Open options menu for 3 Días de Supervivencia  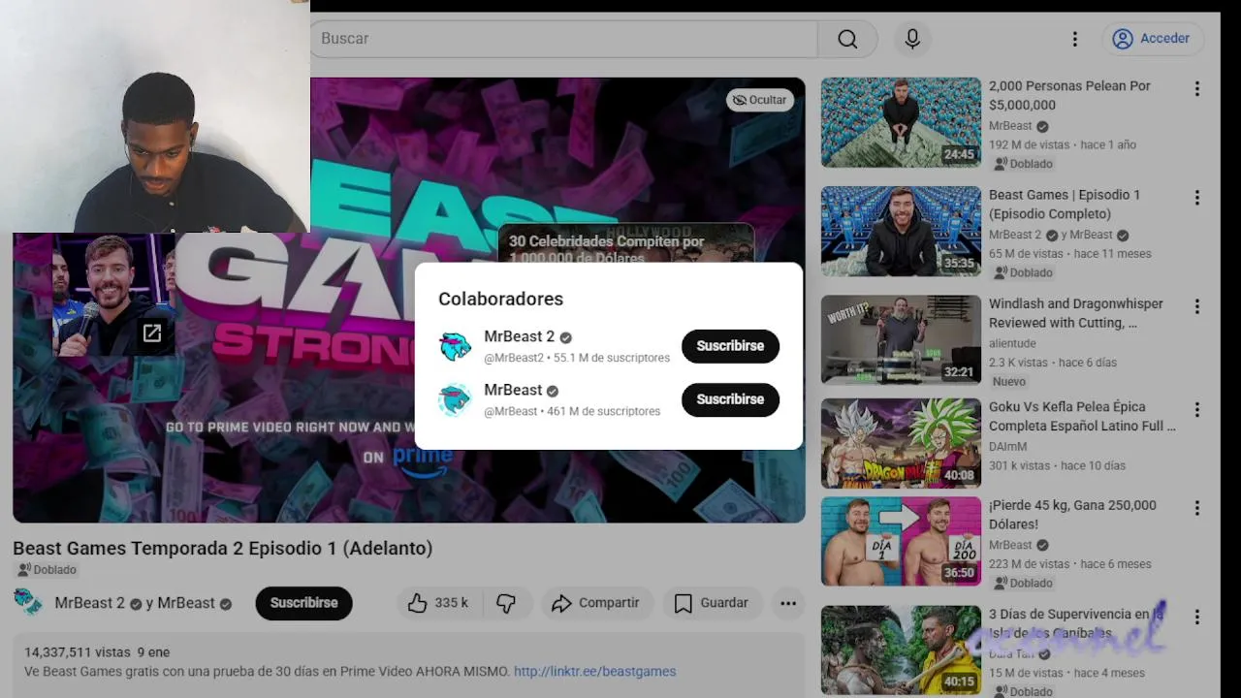1196,617
